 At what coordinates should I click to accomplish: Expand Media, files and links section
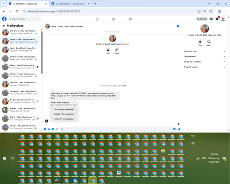(x=204, y=62)
